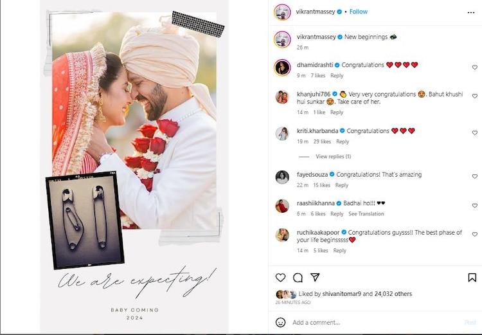Like fayedsouza's comment heart
The width and height of the screenshot is (482, 335).
(475, 176)
